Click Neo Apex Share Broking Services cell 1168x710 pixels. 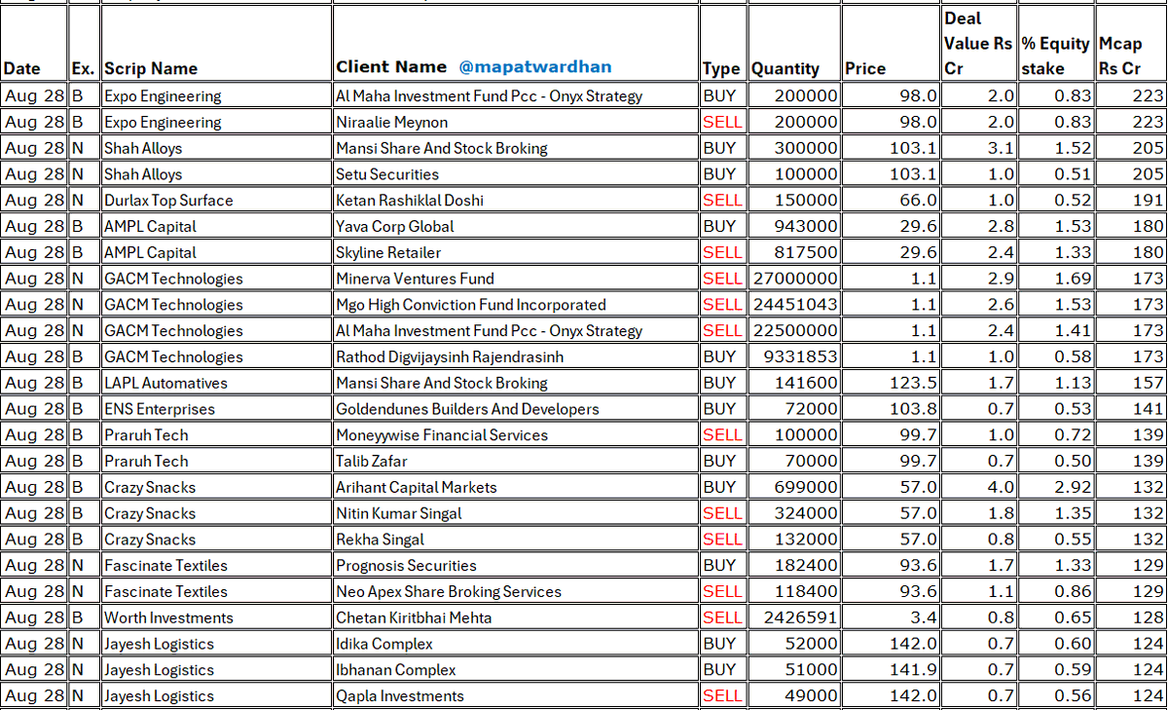tap(515, 591)
